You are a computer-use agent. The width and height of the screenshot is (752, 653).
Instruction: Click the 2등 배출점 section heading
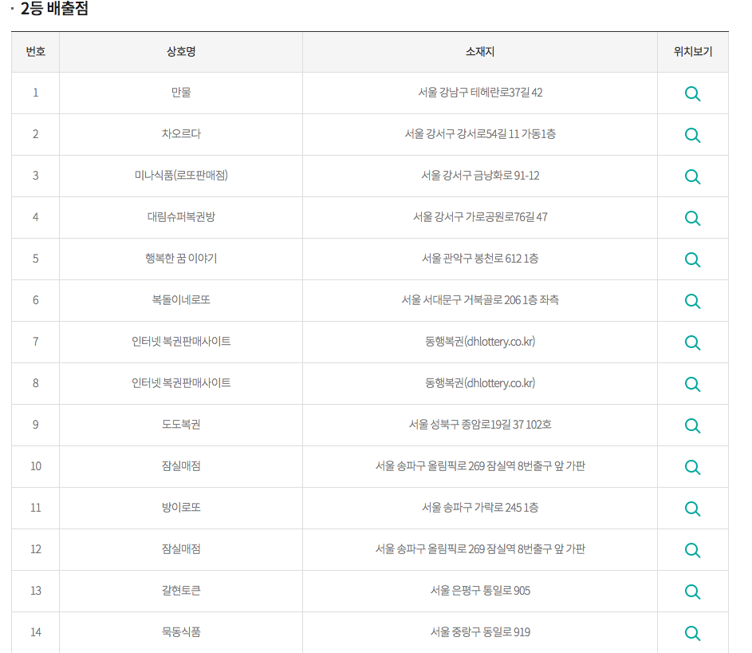tap(54, 8)
